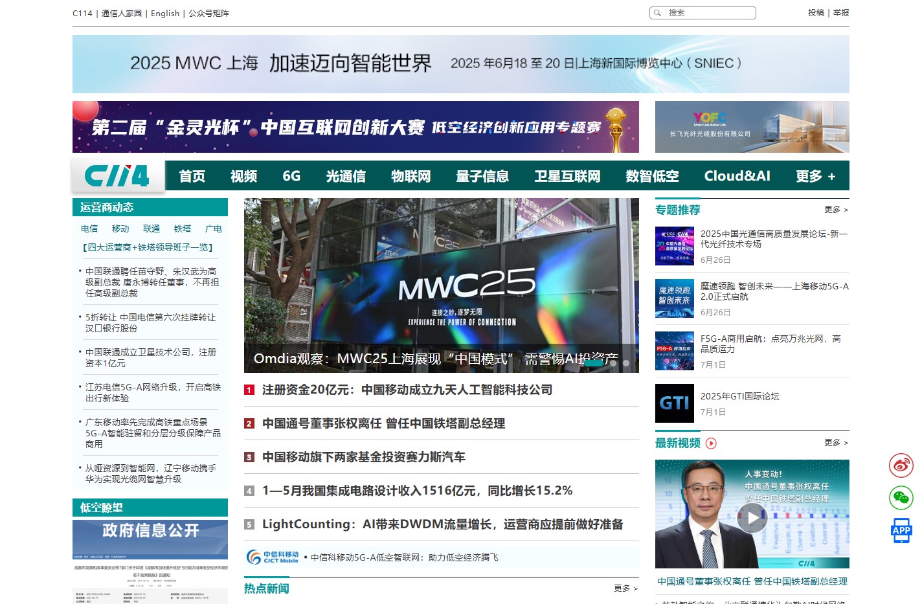The width and height of the screenshot is (922, 604).
Task: Click the C114 site logo
Action: click(x=117, y=175)
